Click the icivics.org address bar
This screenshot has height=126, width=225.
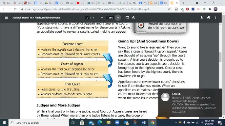[87, 9]
